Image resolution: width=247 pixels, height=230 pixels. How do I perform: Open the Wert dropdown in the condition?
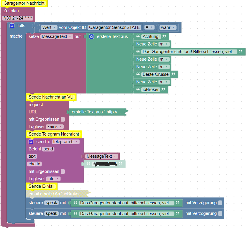tap(49, 27)
